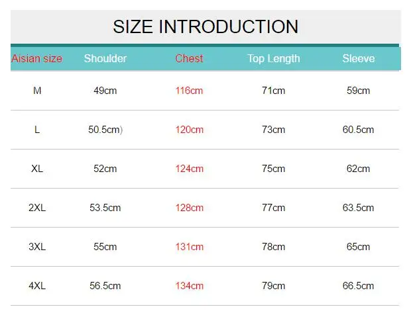This screenshot has height=313, width=407.
Task: Click the 134cm chest value
Action: click(x=190, y=286)
